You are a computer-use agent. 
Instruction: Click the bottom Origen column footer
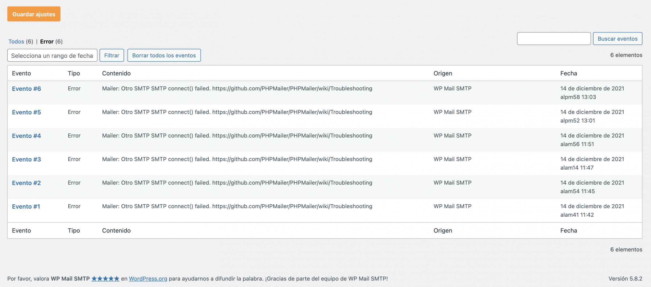click(443, 230)
